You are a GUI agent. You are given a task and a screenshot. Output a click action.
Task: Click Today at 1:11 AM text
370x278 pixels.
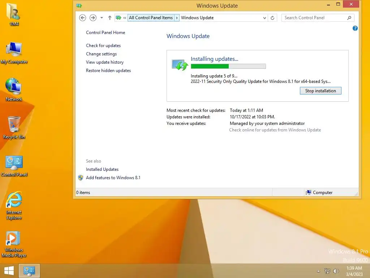point(246,110)
